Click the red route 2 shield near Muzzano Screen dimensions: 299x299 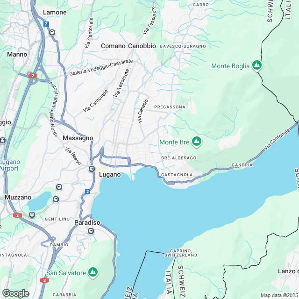(x=18, y=215)
